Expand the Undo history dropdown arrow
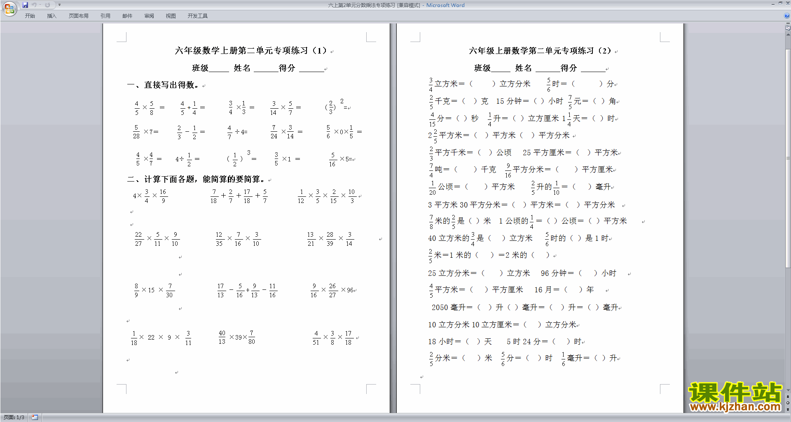Image resolution: width=791 pixels, height=422 pixels. pyautogui.click(x=40, y=5)
